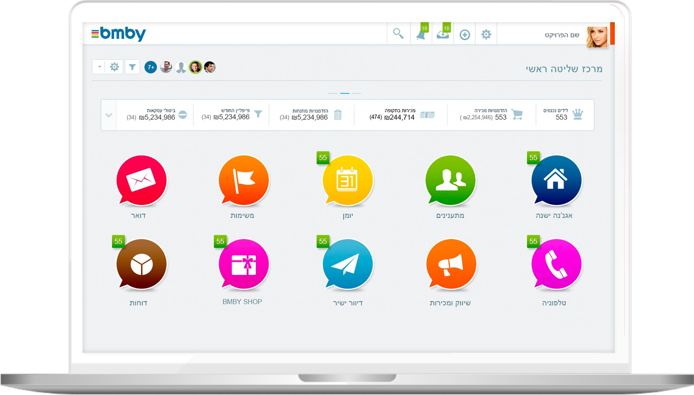Click the 55 badge on telephone app

click(x=533, y=242)
